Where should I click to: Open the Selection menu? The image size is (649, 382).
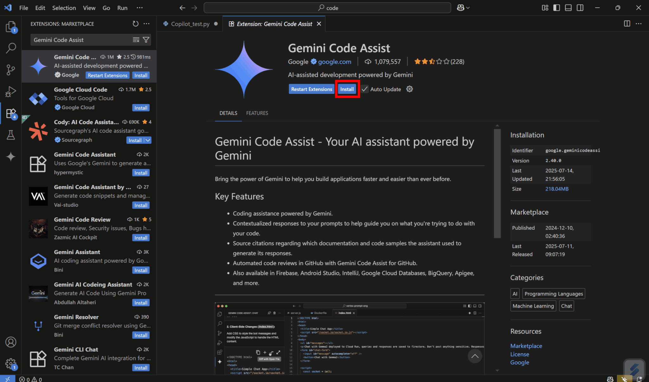coord(64,8)
